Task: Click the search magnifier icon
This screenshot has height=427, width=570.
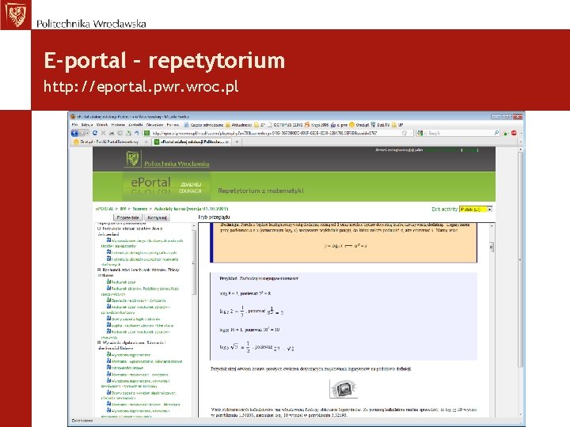Action: tap(496, 134)
